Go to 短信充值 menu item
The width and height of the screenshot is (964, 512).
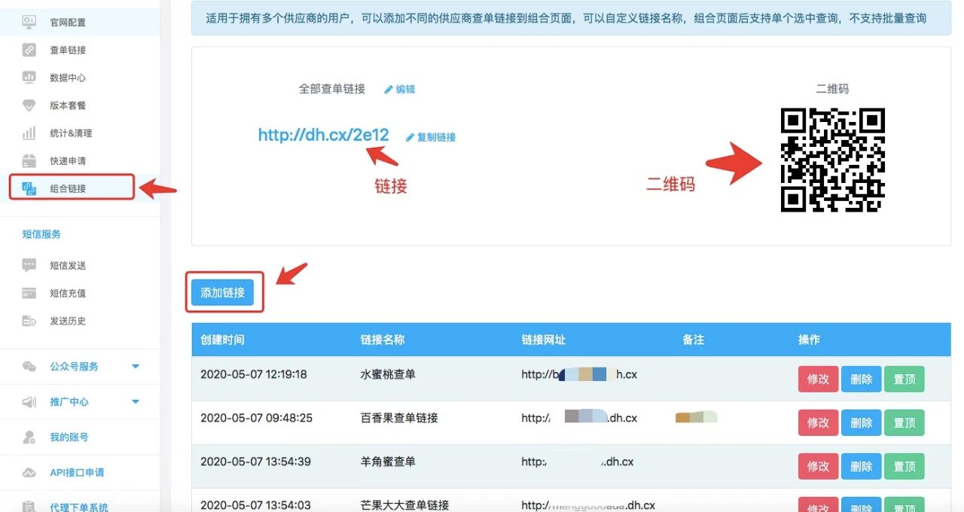tap(68, 293)
